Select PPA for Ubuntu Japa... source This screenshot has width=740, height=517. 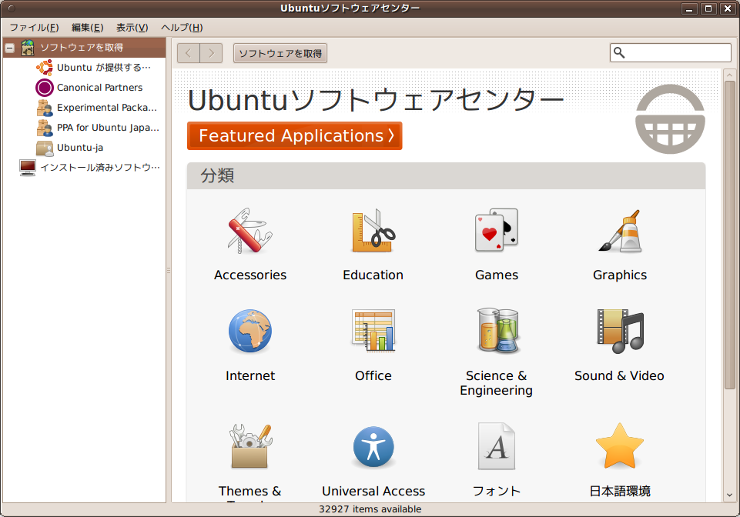tap(108, 128)
